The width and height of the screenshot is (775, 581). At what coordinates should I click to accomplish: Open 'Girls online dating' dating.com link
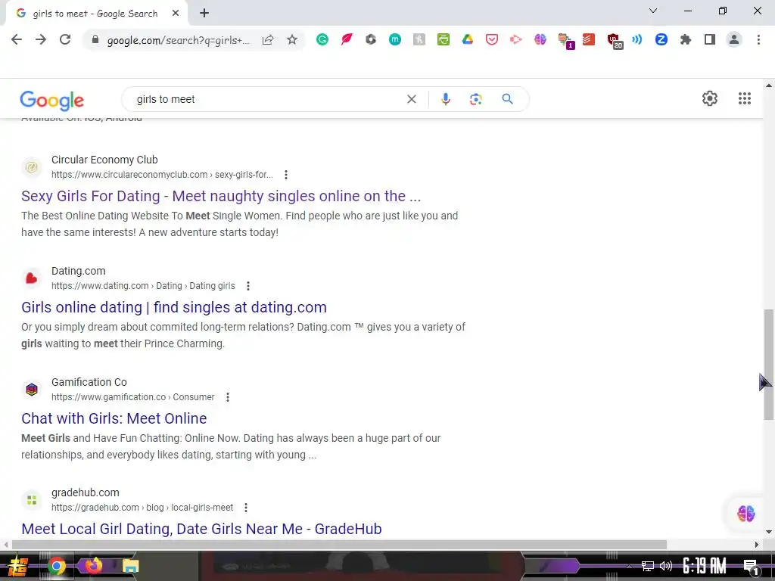174,307
